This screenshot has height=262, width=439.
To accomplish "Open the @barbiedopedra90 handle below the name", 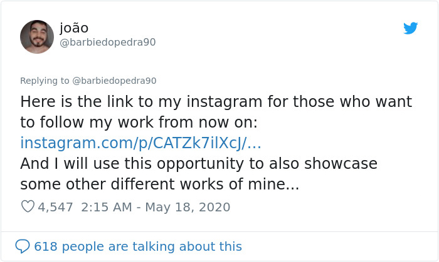I will [107, 43].
